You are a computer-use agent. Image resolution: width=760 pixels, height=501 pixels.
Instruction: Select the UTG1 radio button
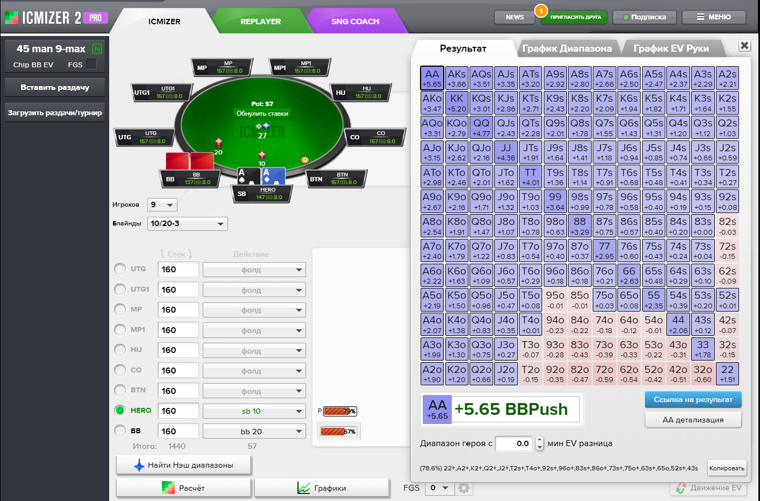(x=120, y=289)
